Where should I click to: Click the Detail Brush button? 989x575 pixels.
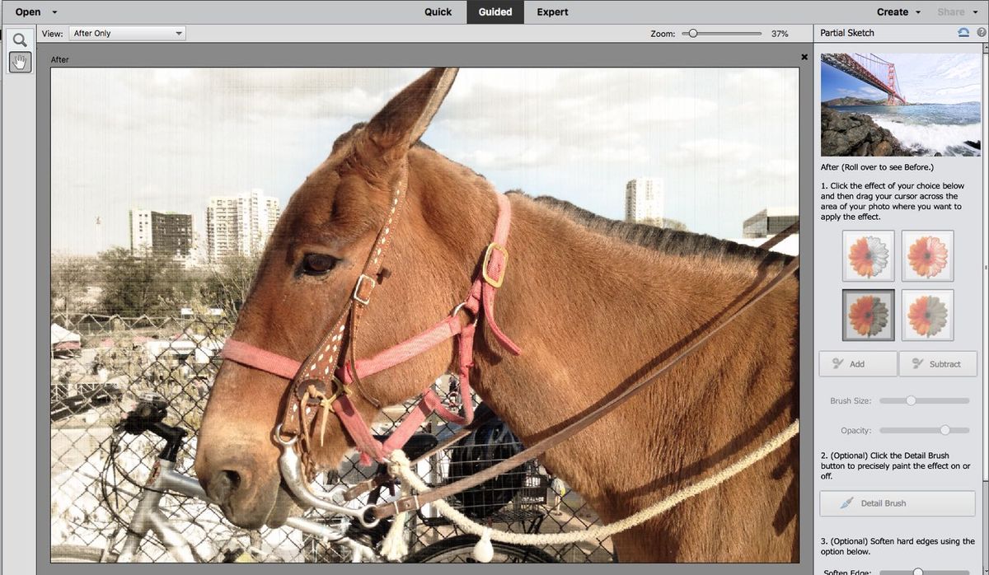898,503
